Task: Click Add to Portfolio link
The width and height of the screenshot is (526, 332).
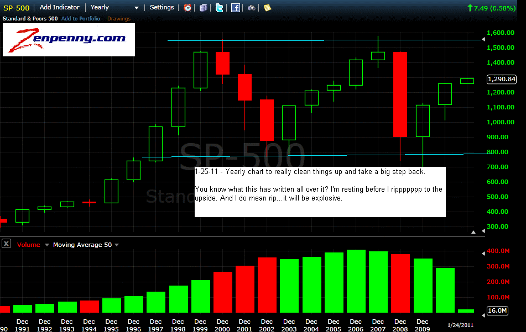Action: click(81, 18)
